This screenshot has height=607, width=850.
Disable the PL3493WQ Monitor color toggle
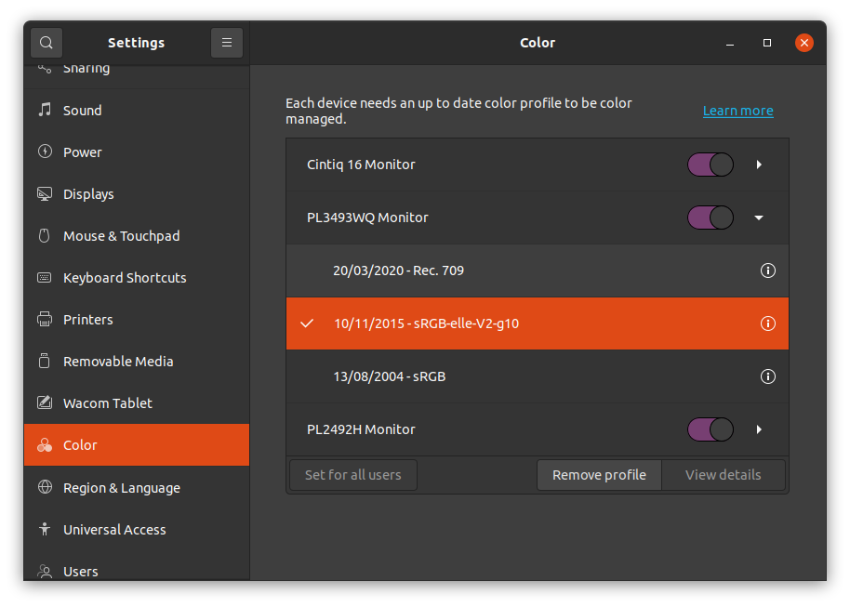point(710,217)
